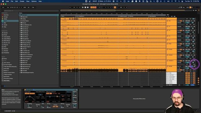Adjust the Reverb Dry/Wet knob
Image resolution: width=201 pixels, height=113 pixels.
click(x=75, y=105)
